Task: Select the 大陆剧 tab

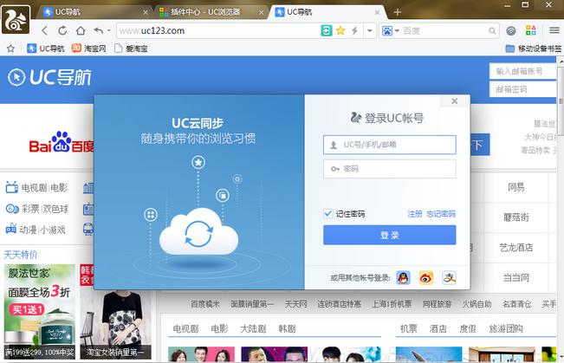Action: click(253, 328)
